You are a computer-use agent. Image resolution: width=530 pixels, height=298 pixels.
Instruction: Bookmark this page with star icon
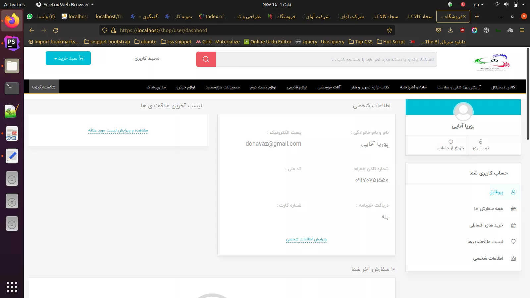[390, 30]
